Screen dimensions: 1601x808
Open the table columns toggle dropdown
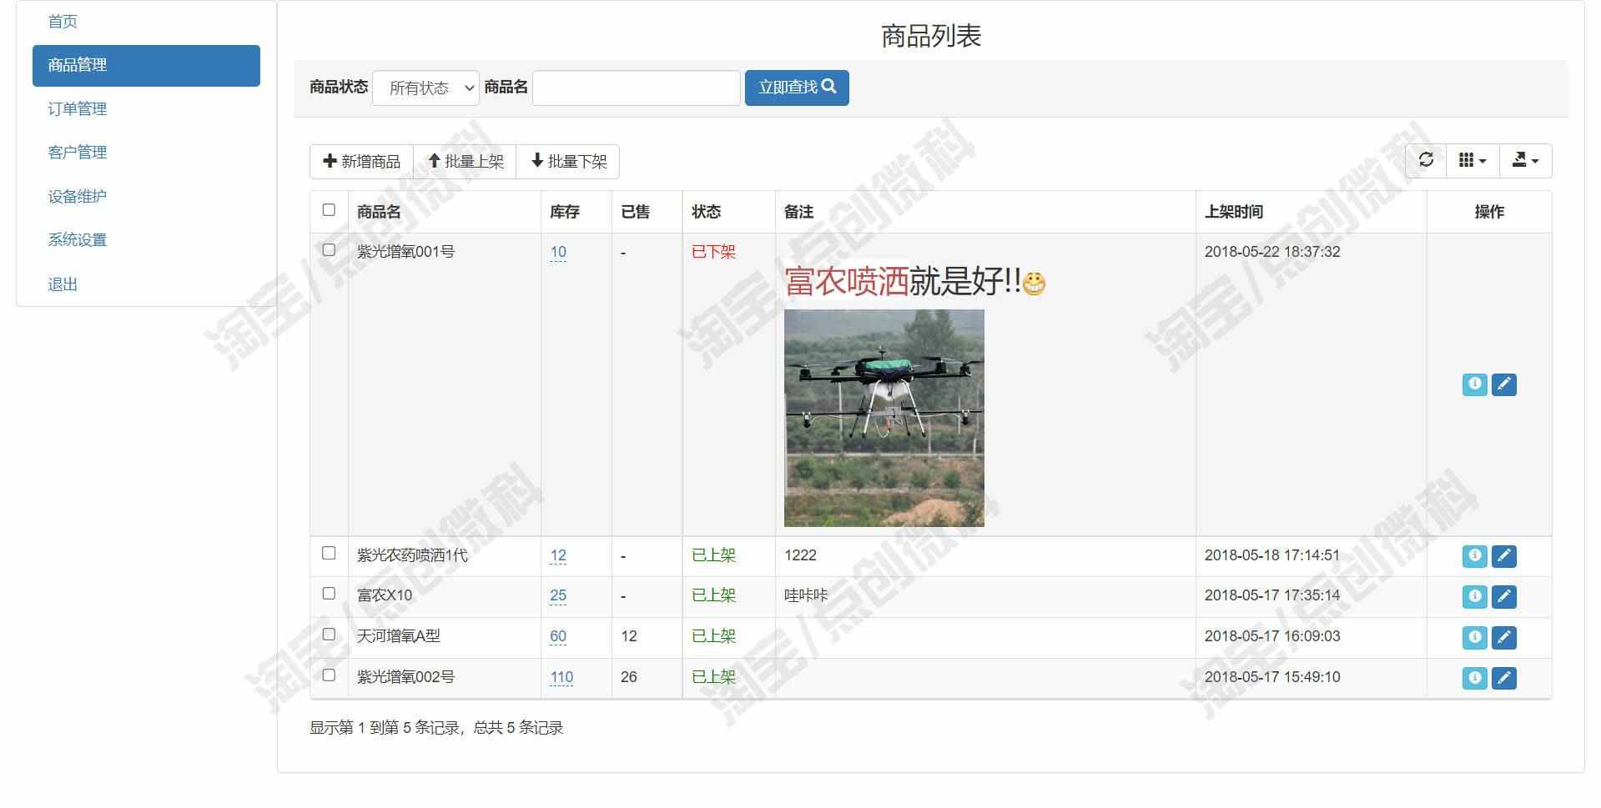(x=1473, y=160)
